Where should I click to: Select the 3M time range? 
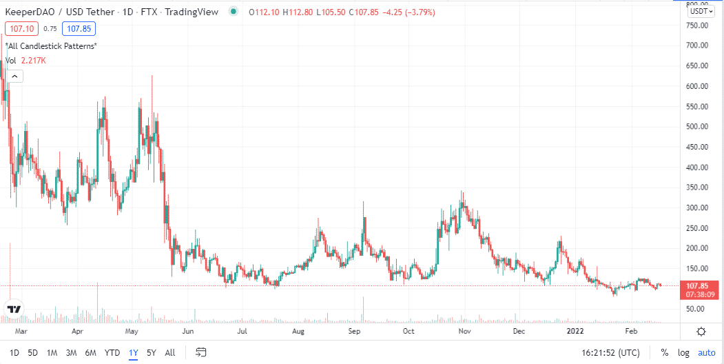pyautogui.click(x=71, y=353)
